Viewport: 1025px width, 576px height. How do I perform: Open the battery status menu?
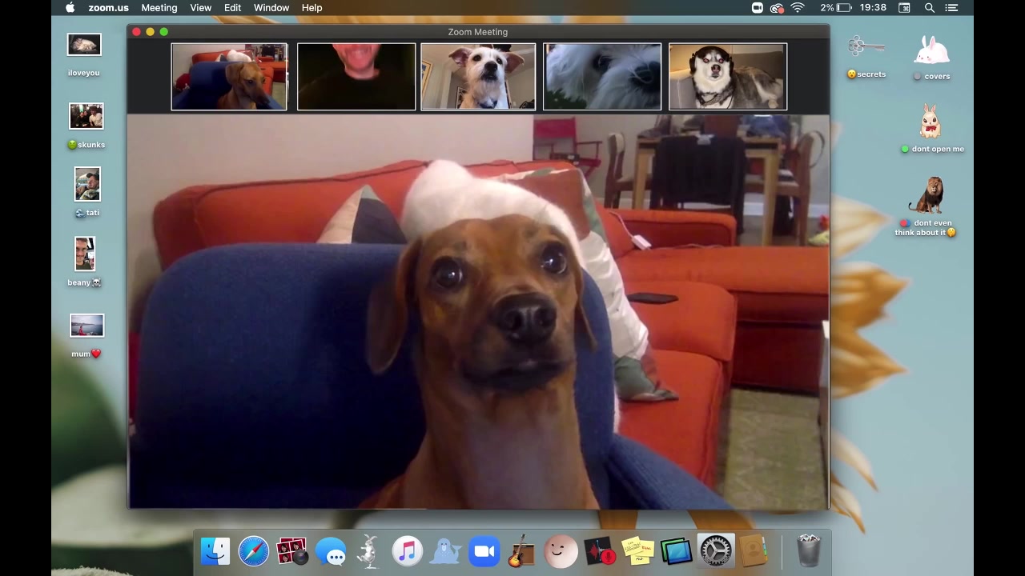(843, 8)
